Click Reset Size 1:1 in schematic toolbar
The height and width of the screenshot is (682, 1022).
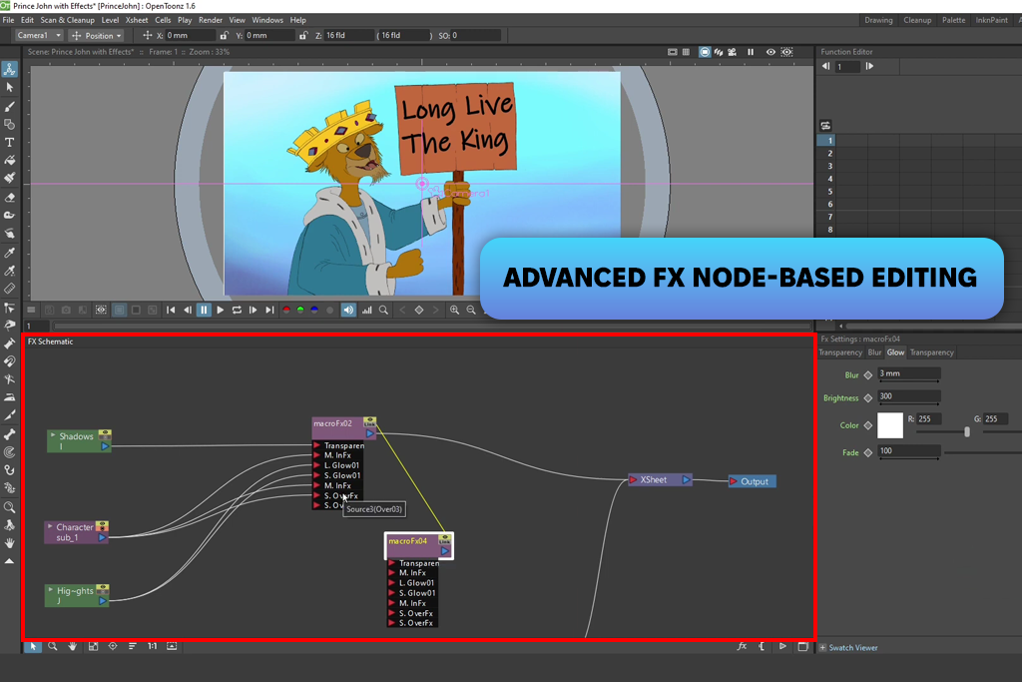point(152,646)
